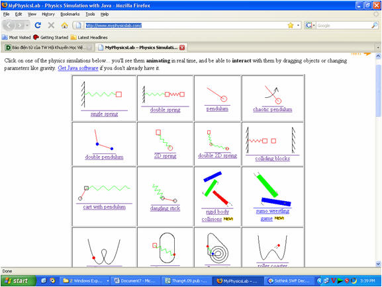The image size is (382, 287).
Task: Open the cart with pendulum link
Action: coord(104,207)
